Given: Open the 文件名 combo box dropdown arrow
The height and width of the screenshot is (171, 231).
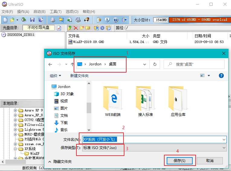Looking at the screenshot, I should point(224,139).
